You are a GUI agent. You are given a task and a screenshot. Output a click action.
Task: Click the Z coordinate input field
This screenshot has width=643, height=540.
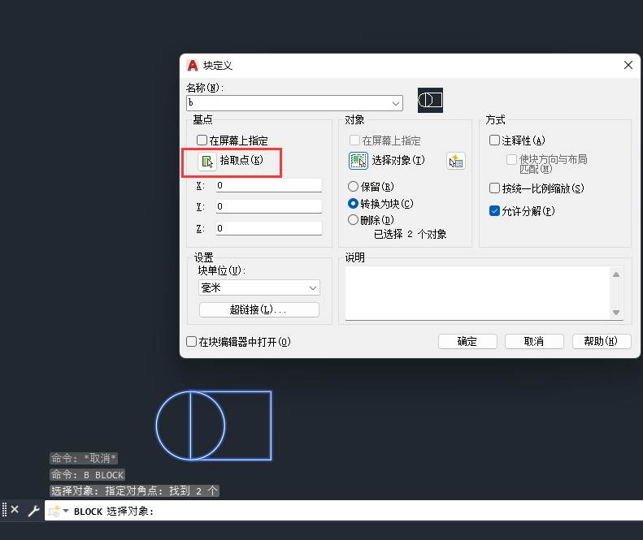click(269, 228)
